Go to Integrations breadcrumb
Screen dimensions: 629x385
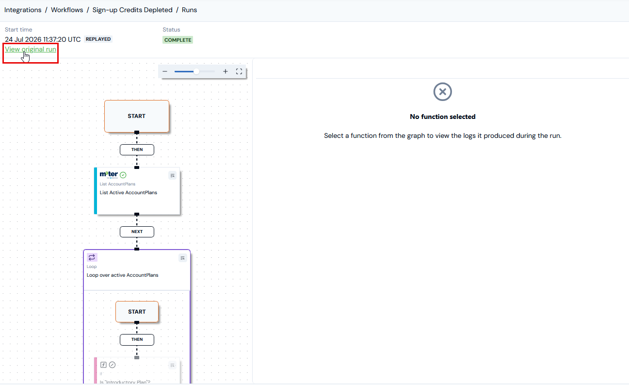coord(23,10)
